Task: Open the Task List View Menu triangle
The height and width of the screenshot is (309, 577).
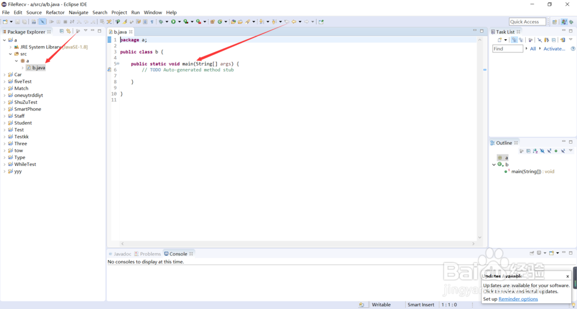Action: (x=571, y=39)
